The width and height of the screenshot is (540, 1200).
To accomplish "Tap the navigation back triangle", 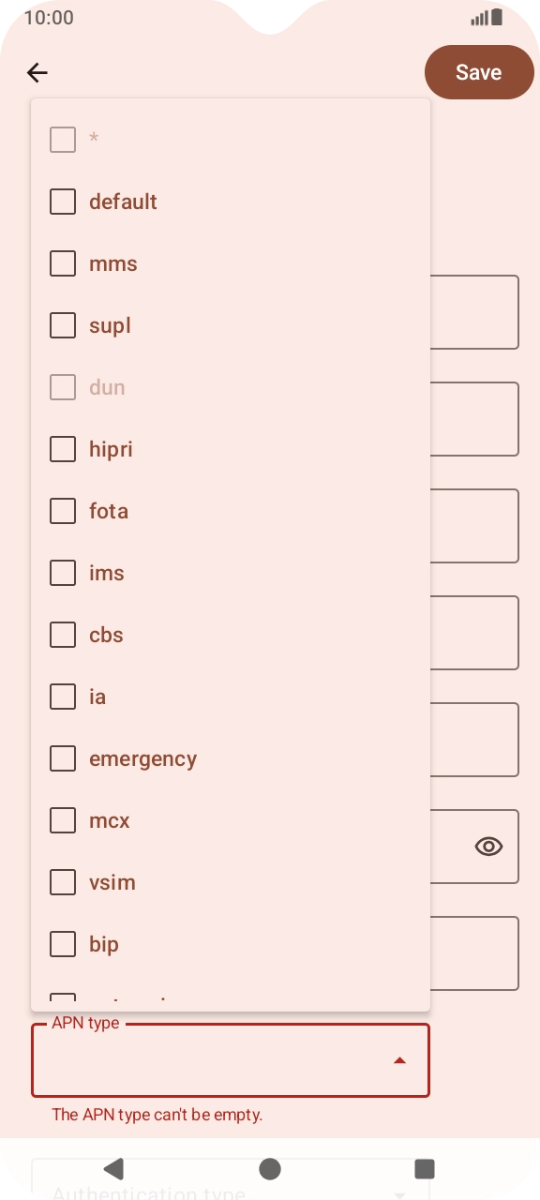I will [113, 1168].
